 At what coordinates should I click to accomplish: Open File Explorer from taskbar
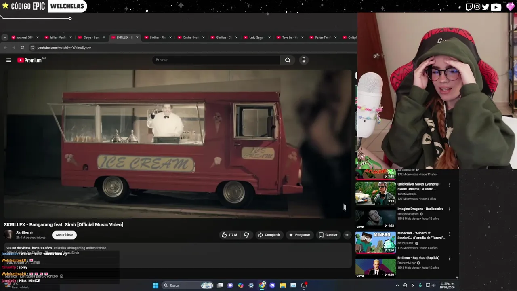[283, 285]
